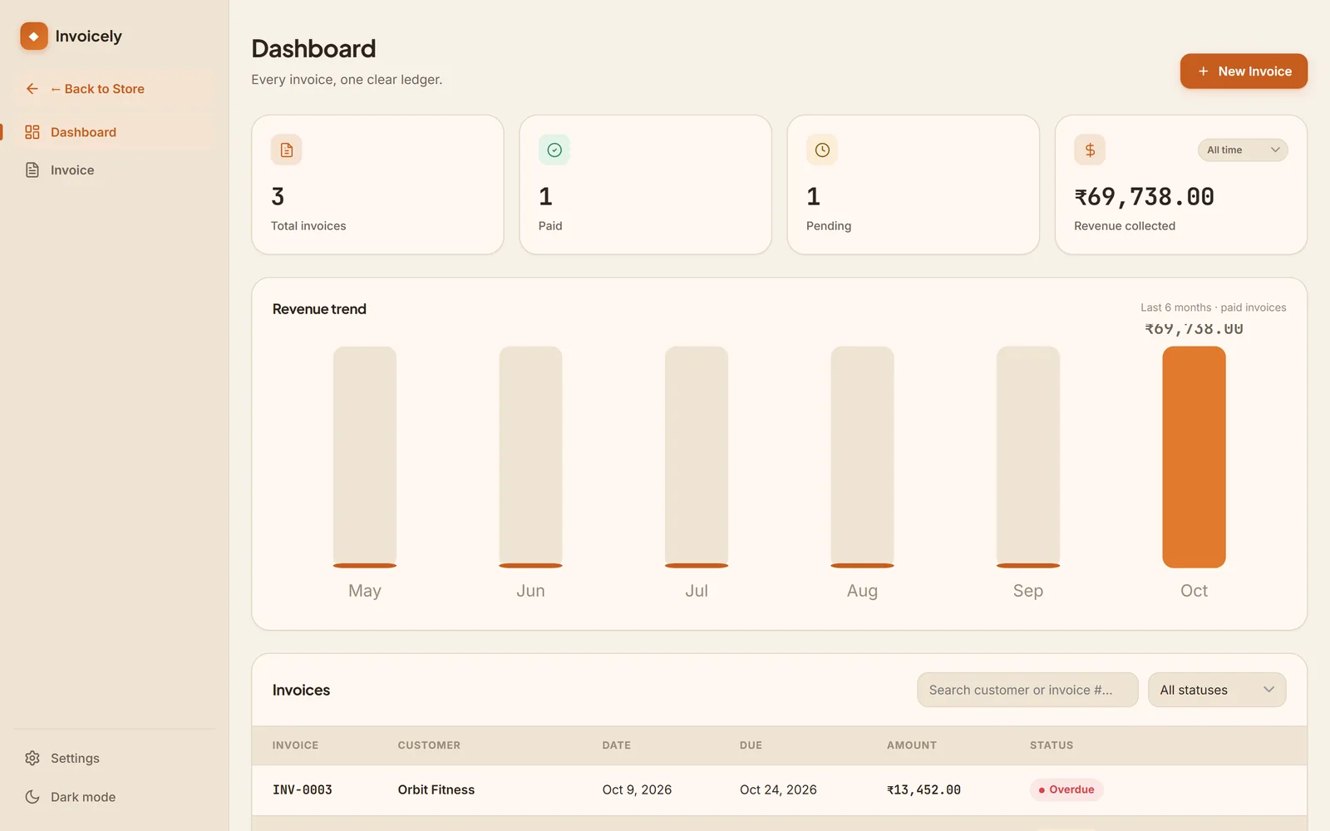Viewport: 1330px width, 831px height.
Task: Click the Search customer or invoice field
Action: pyautogui.click(x=1027, y=690)
